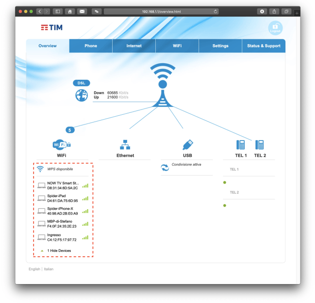Go back in browser history

[40, 12]
